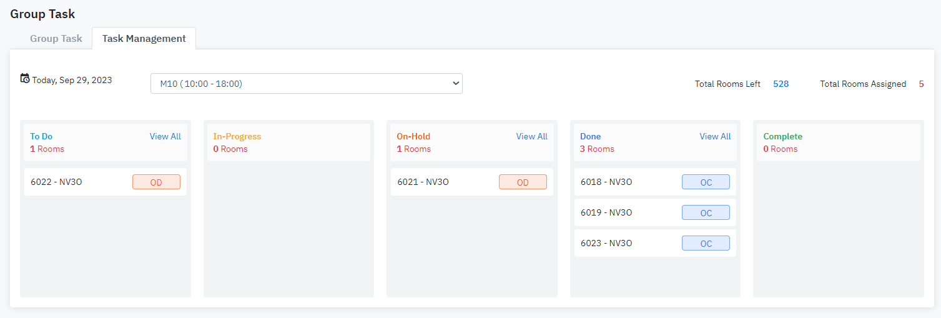Image resolution: width=941 pixels, height=318 pixels.
Task: Click the OD badge on room 6022
Action: tap(156, 182)
